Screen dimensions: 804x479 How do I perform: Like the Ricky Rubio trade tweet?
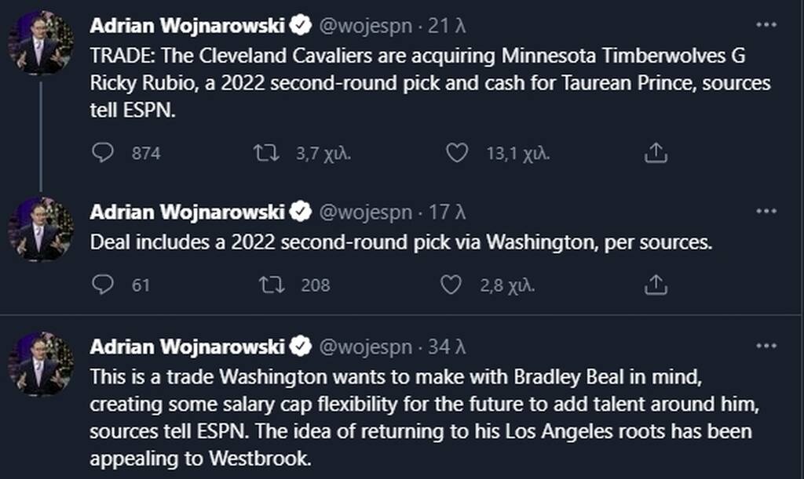(457, 153)
